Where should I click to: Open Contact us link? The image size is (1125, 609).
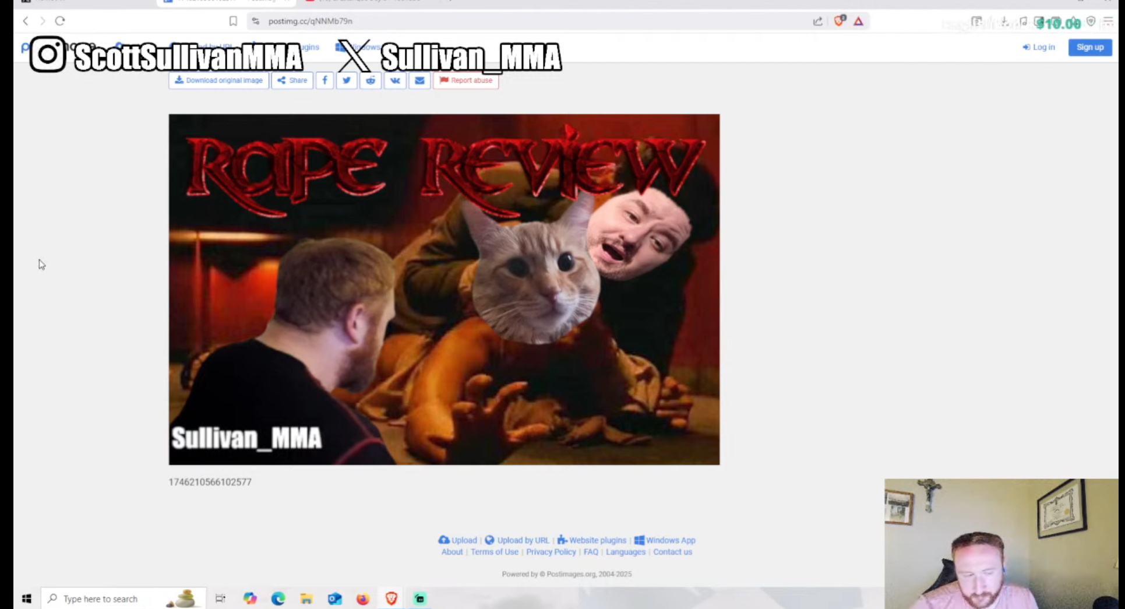tap(673, 552)
